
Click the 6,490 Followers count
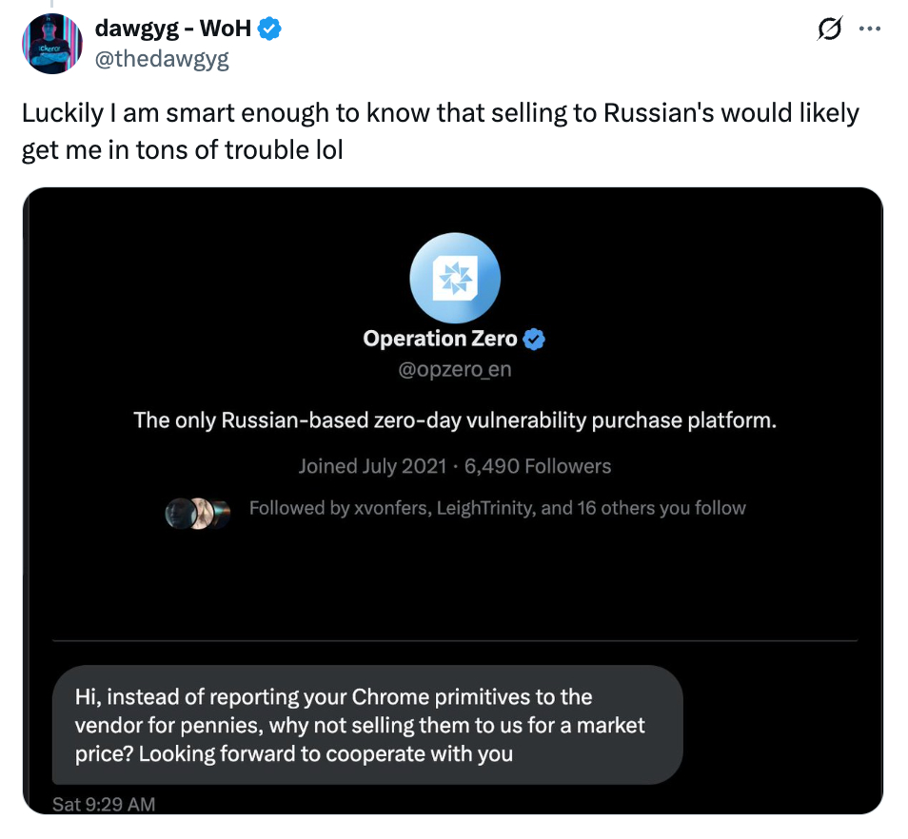(538, 466)
